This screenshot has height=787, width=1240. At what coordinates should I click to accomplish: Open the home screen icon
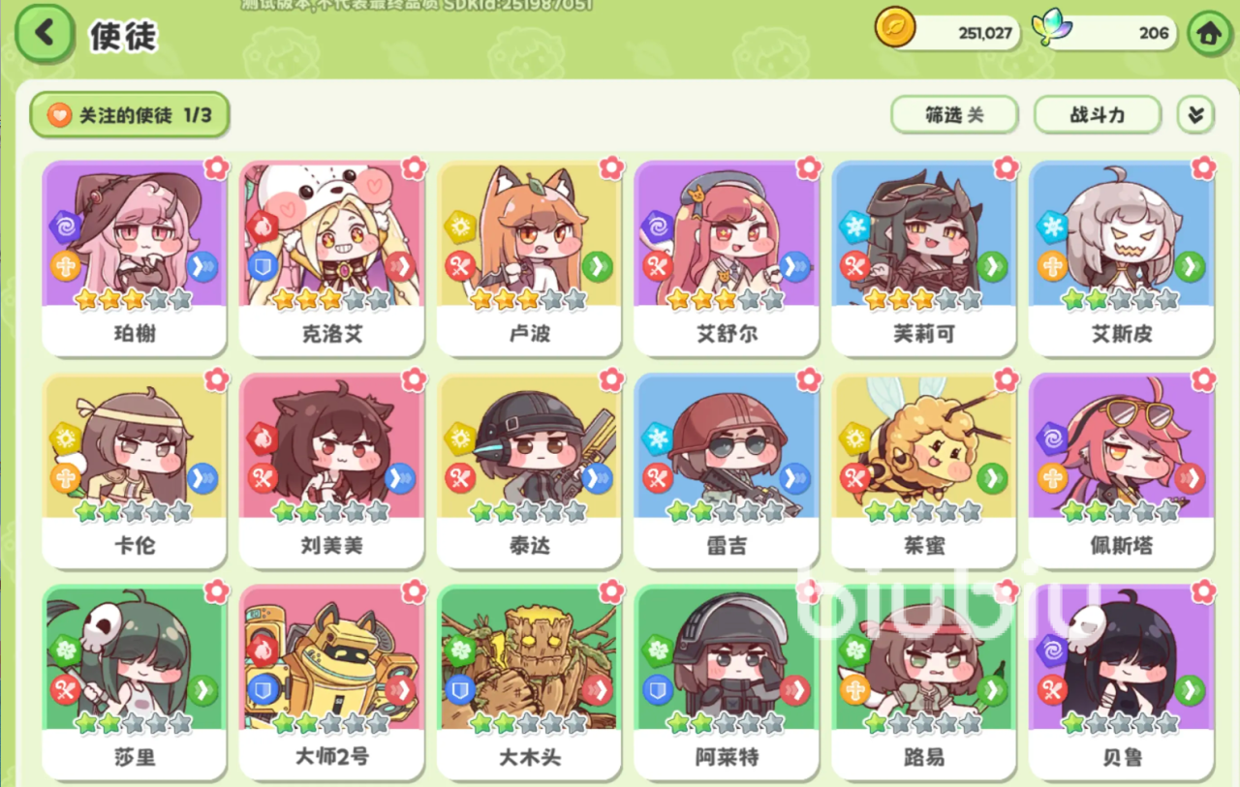coord(1208,33)
